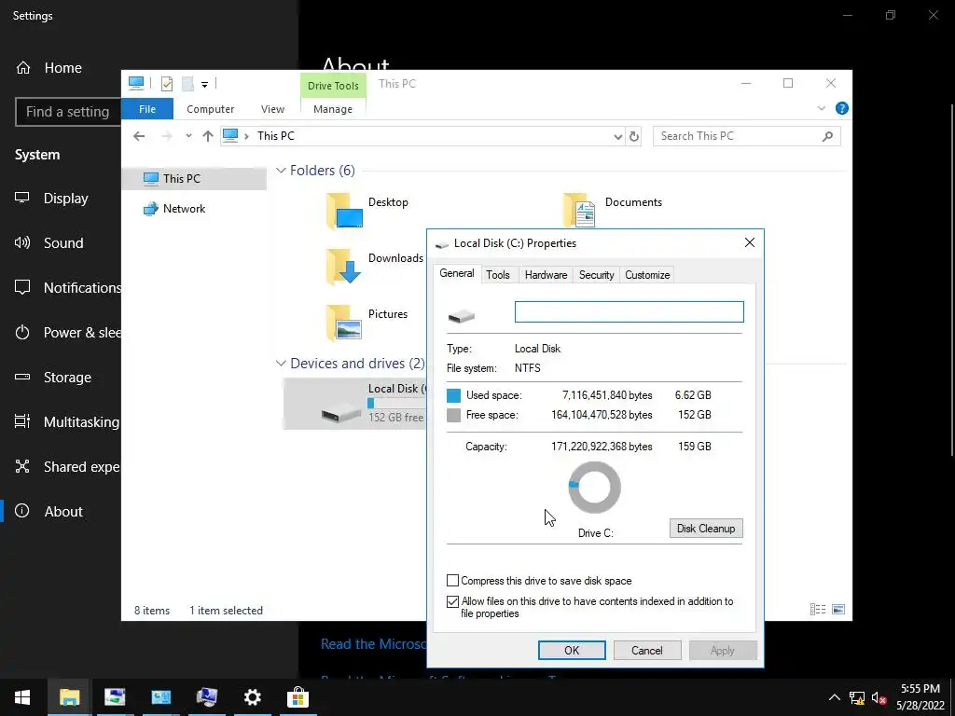This screenshot has width=955, height=716.
Task: Go to the Customize tab in Properties
Action: click(647, 275)
